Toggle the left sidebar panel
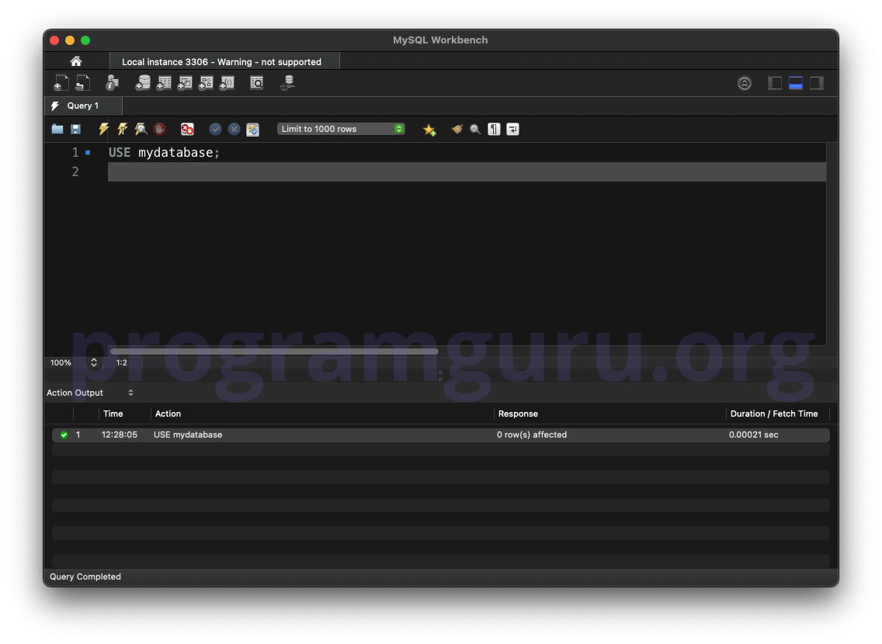 point(775,83)
